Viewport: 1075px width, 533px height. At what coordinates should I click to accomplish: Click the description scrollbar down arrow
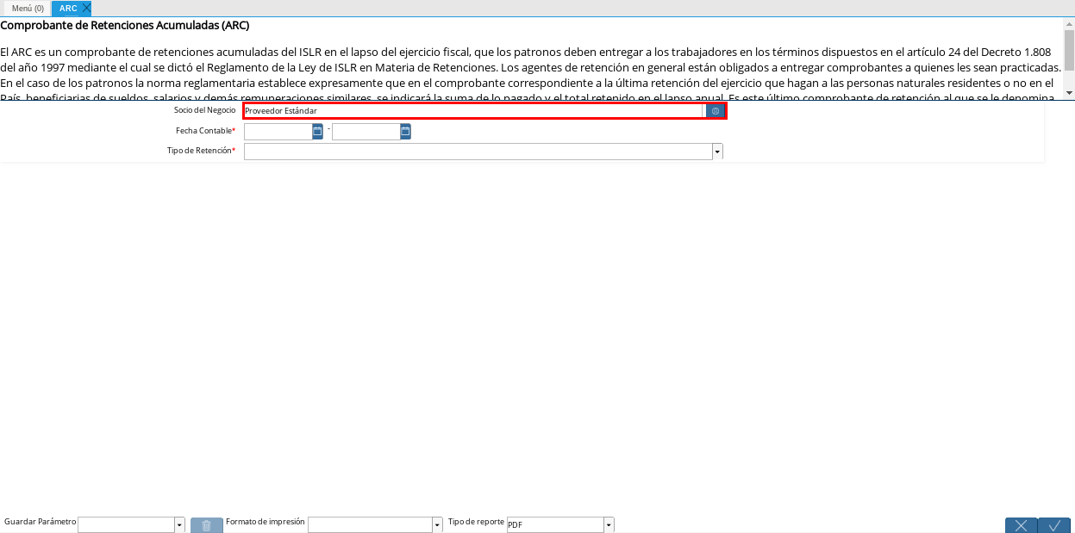[x=1069, y=92]
